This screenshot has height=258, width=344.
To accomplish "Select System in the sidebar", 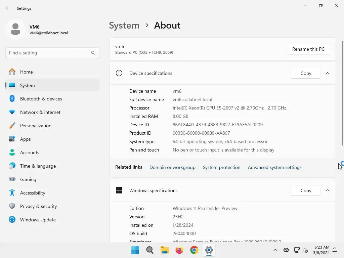I will [52, 85].
